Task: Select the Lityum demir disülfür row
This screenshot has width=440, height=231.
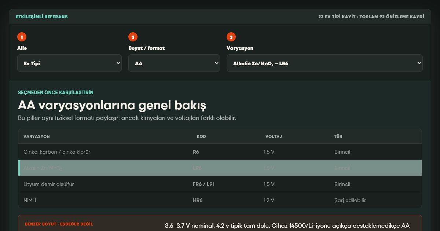Action: click(x=220, y=184)
